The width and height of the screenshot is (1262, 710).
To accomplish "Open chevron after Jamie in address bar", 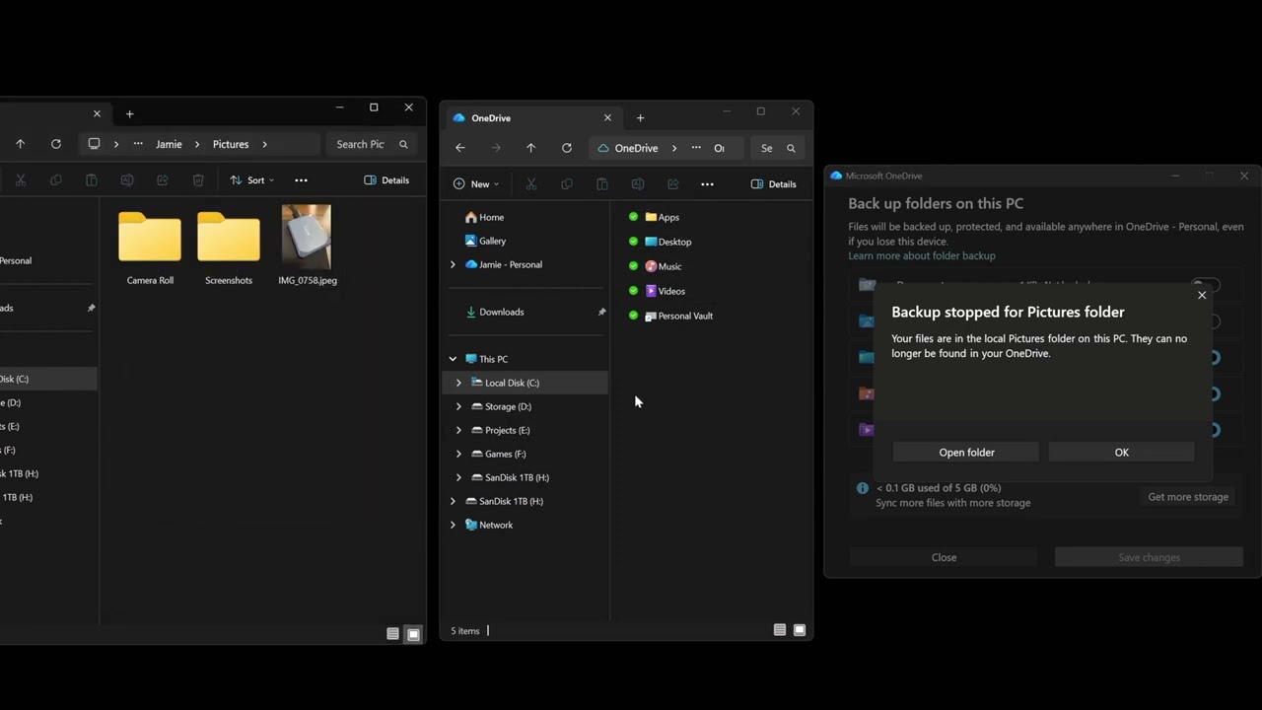I will (196, 144).
